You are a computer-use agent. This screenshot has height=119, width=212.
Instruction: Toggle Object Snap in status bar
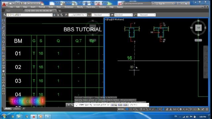(157, 109)
